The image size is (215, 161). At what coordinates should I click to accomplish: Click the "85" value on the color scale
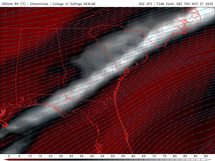tap(185, 156)
